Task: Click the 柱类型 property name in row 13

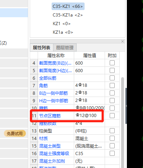Action: point(46,131)
